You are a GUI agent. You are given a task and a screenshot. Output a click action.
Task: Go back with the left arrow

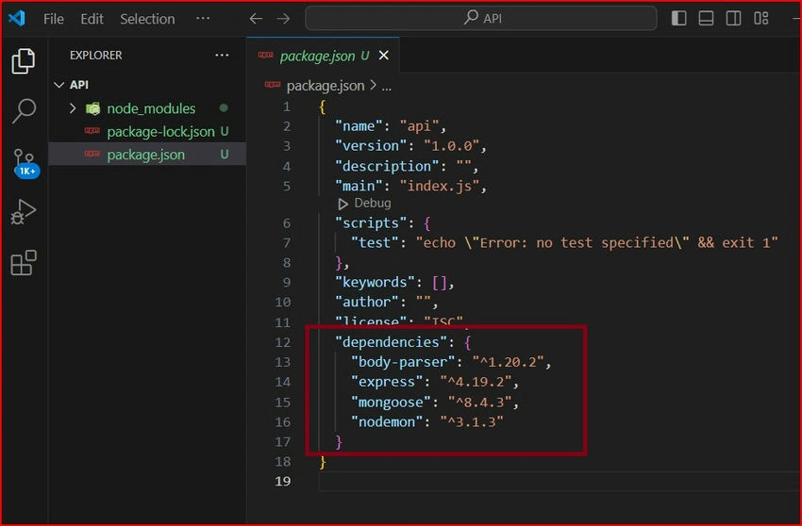coord(256,19)
